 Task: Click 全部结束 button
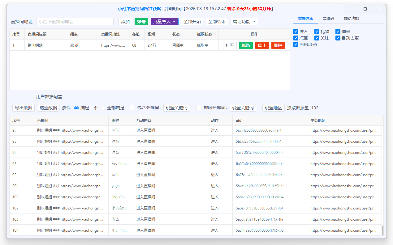point(217,22)
